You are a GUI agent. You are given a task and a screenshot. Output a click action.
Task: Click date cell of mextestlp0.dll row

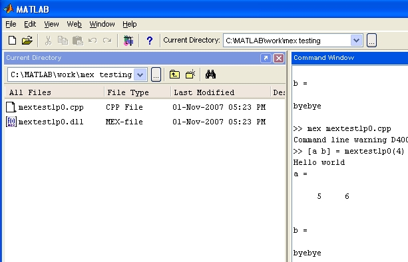click(219, 122)
